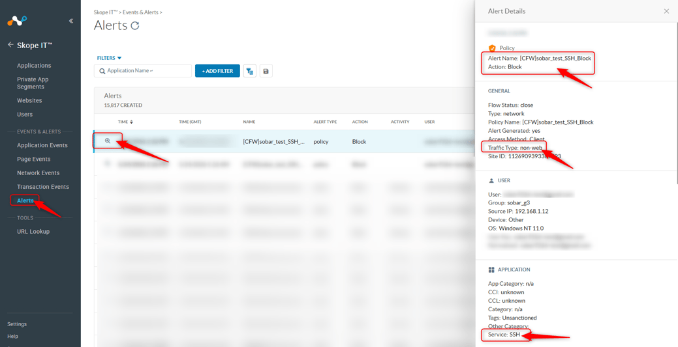Image resolution: width=678 pixels, height=347 pixels.
Task: Open Settings in the sidebar
Action: [x=17, y=324]
